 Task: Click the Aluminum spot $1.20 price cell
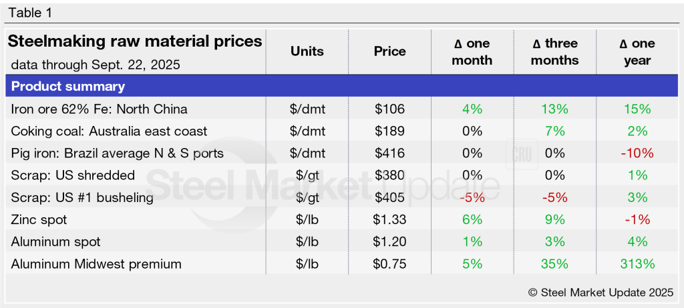(x=389, y=242)
